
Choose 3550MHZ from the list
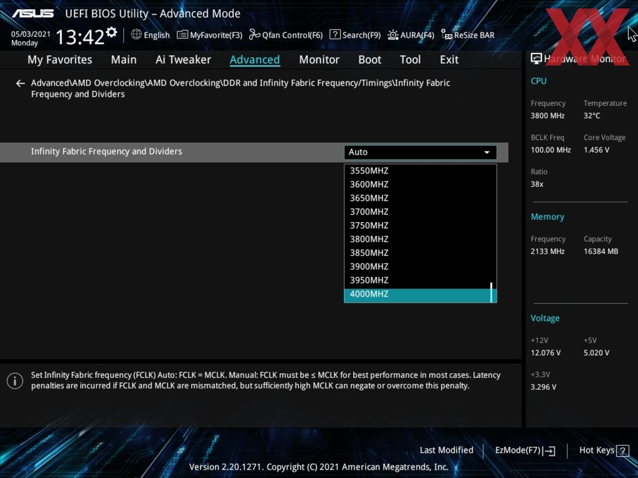click(x=420, y=171)
